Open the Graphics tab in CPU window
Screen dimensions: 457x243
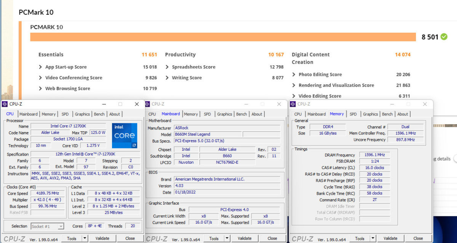pyautogui.click(x=82, y=114)
